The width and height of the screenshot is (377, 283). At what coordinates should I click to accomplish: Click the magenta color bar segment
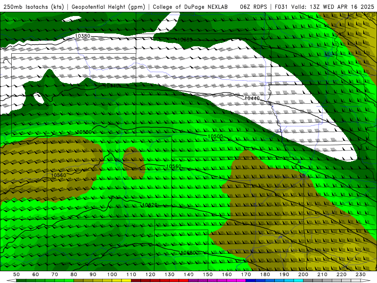(241, 281)
